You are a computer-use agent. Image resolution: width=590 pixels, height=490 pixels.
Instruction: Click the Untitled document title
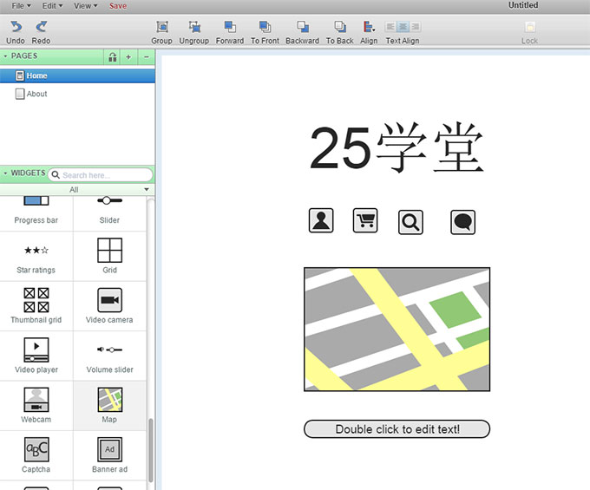tap(523, 5)
